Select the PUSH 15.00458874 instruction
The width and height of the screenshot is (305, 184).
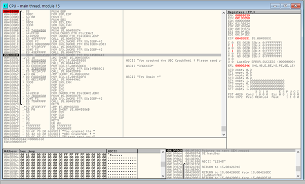(x=66, y=31)
